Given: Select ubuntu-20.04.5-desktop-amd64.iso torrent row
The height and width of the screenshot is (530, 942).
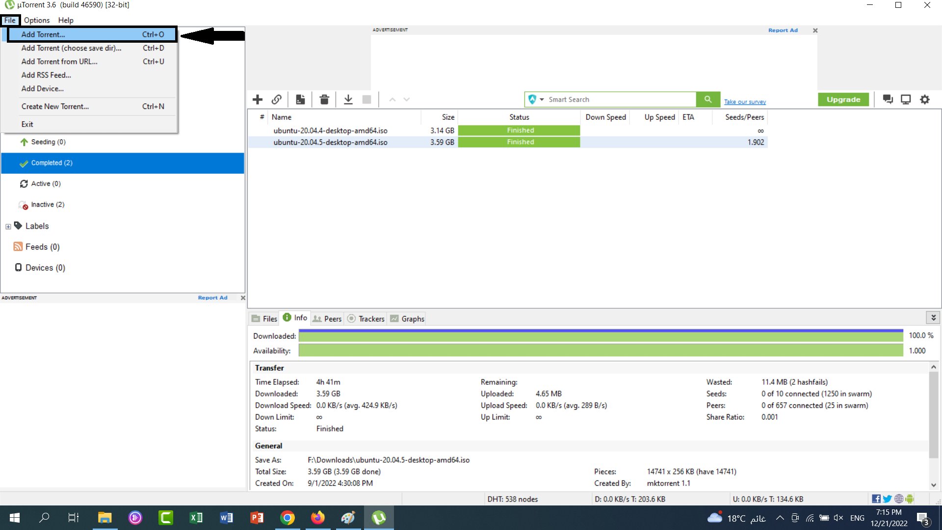Looking at the screenshot, I should 508,142.
